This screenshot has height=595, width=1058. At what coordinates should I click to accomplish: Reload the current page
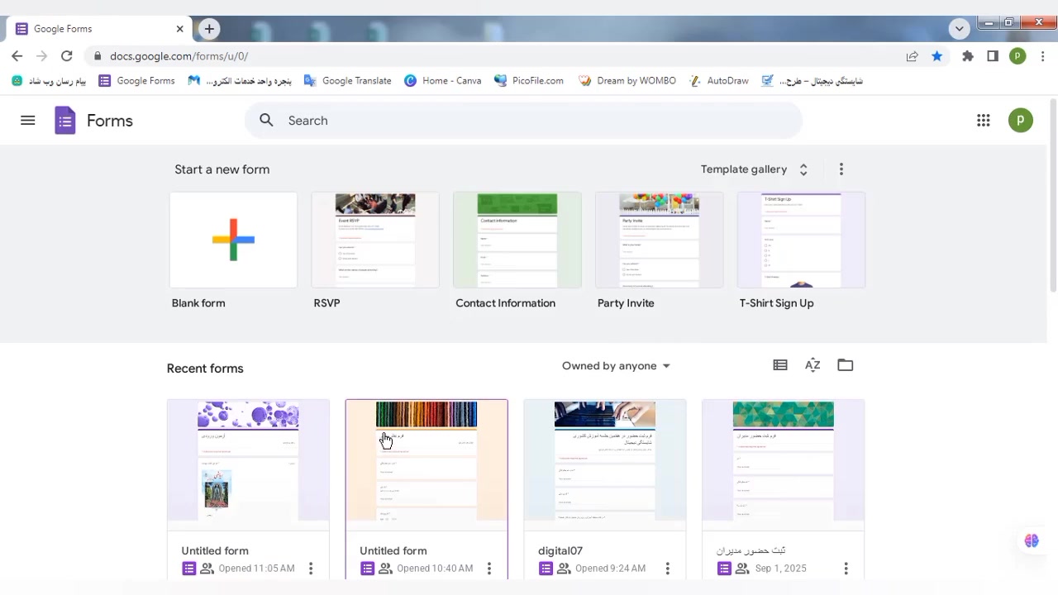[67, 56]
